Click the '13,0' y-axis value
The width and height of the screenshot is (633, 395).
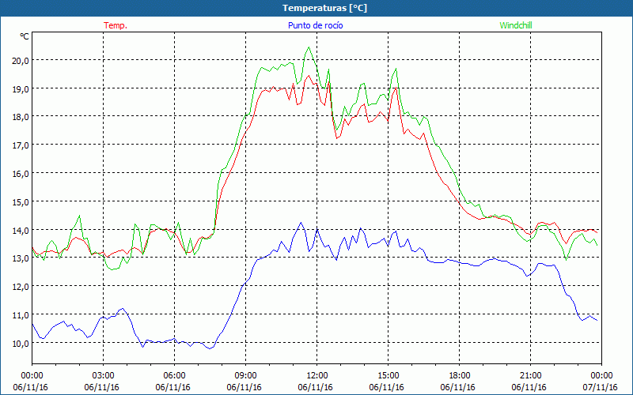pyautogui.click(x=21, y=259)
